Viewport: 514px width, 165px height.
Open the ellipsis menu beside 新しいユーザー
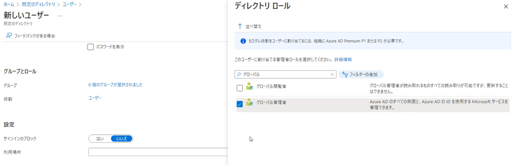click(x=60, y=16)
